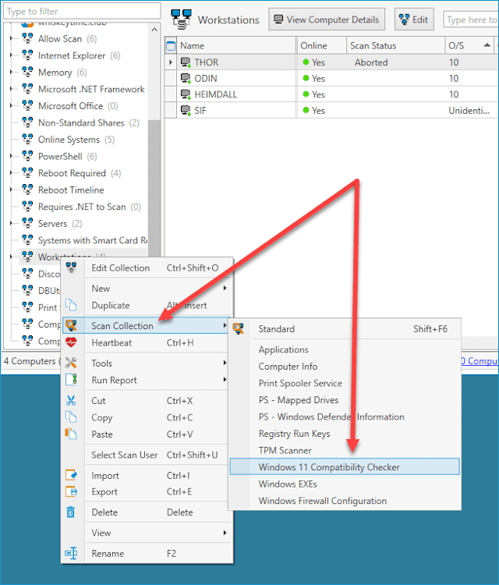Click the Online Systems collection icon

pyautogui.click(x=27, y=139)
